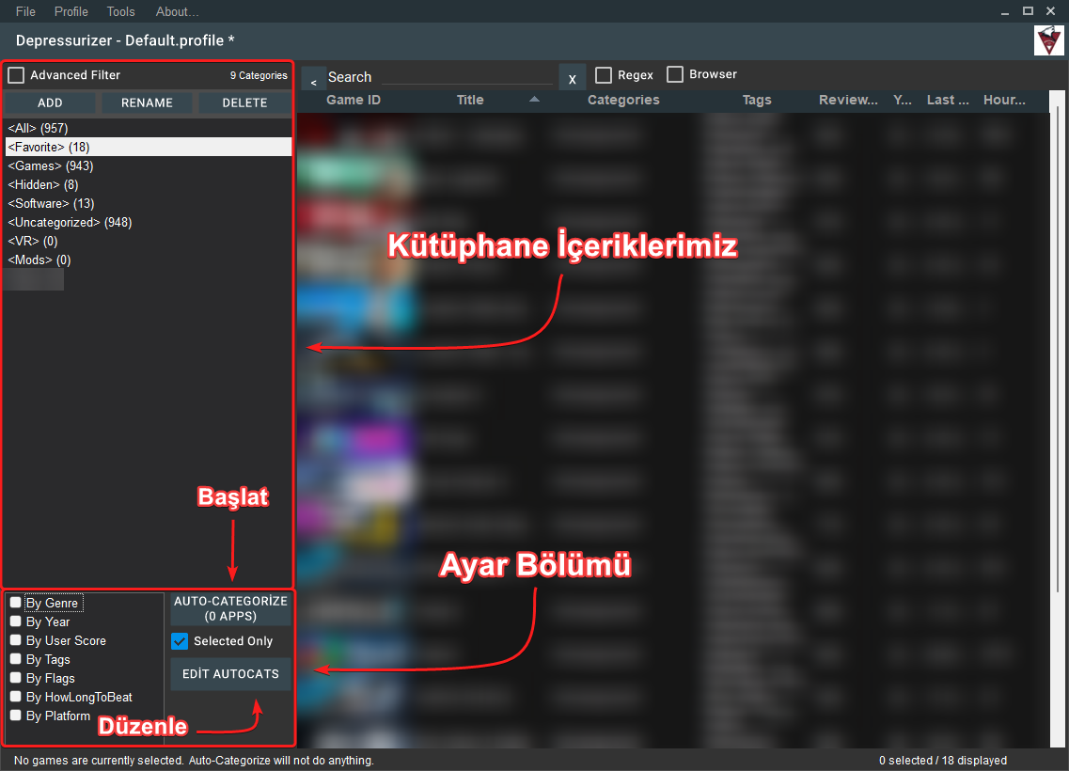Open the File menu

tap(25, 11)
